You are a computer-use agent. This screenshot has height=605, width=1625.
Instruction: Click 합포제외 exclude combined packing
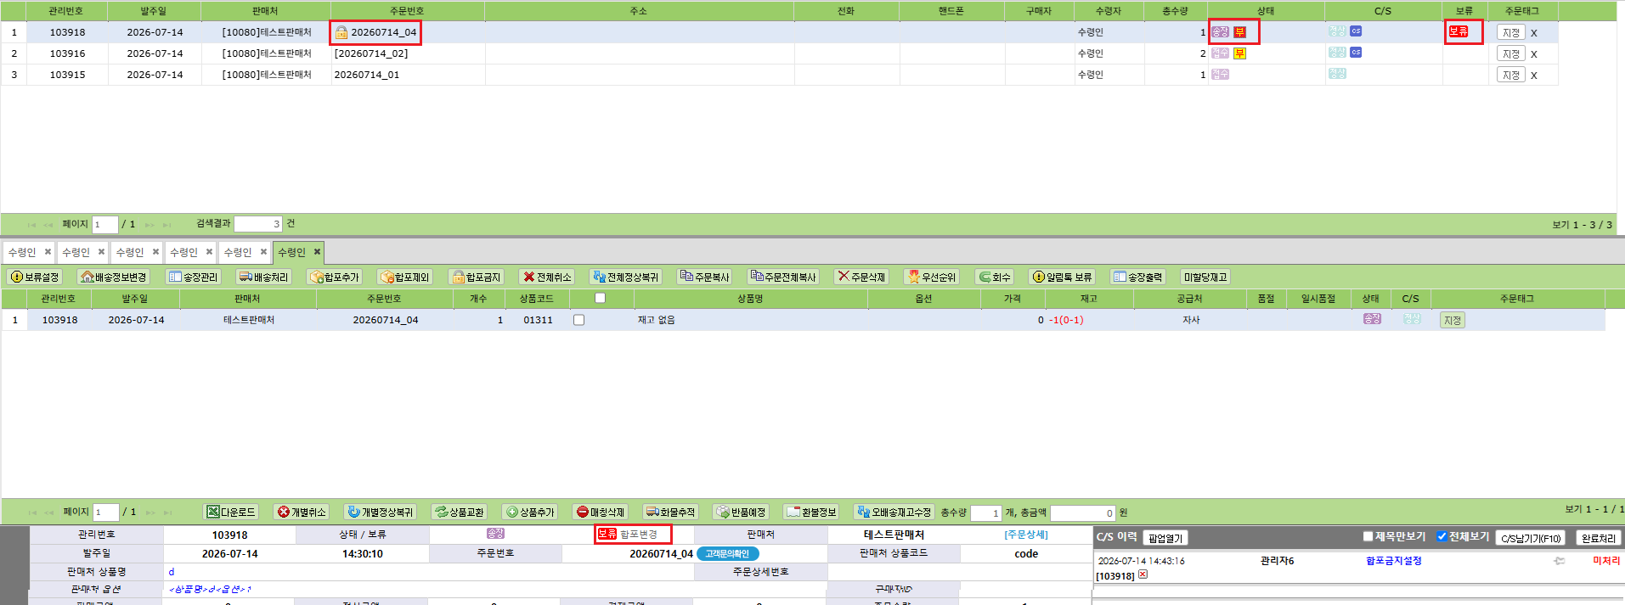tap(405, 277)
